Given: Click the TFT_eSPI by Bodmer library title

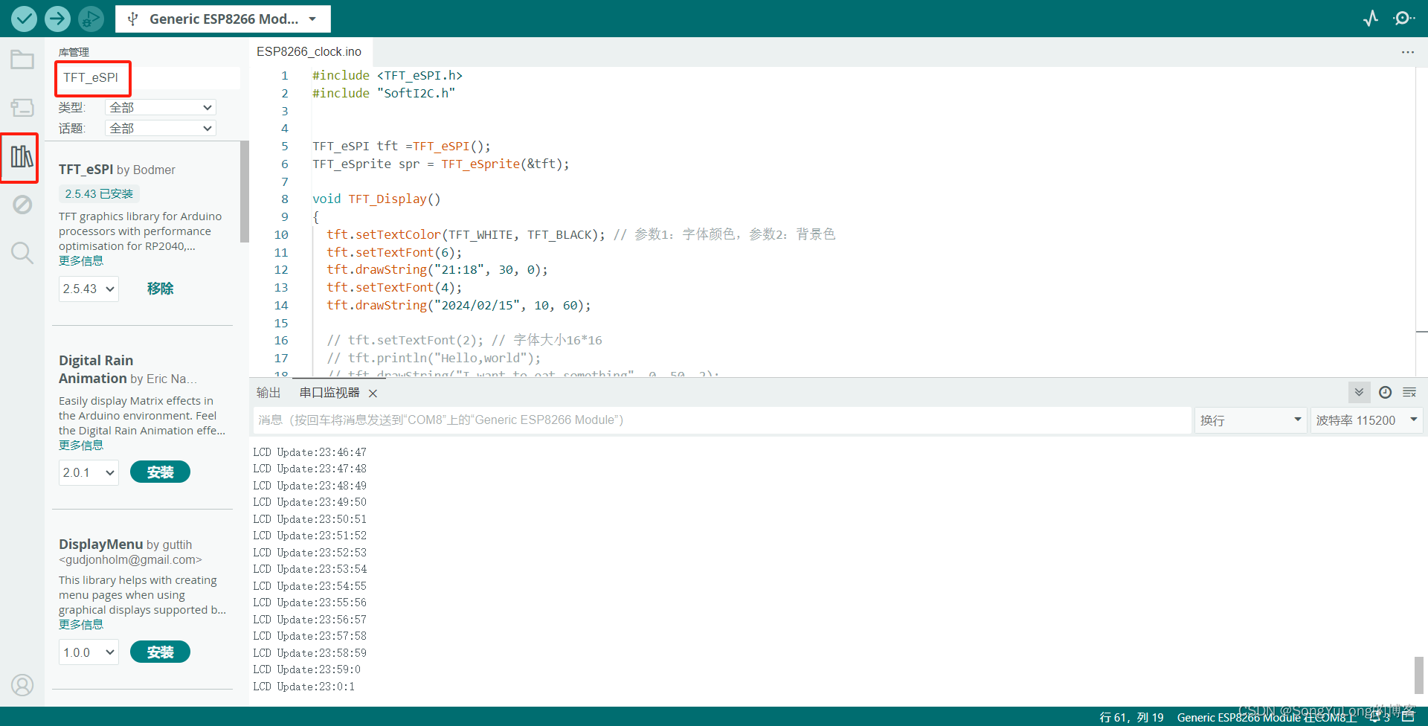Looking at the screenshot, I should pyautogui.click(x=117, y=170).
